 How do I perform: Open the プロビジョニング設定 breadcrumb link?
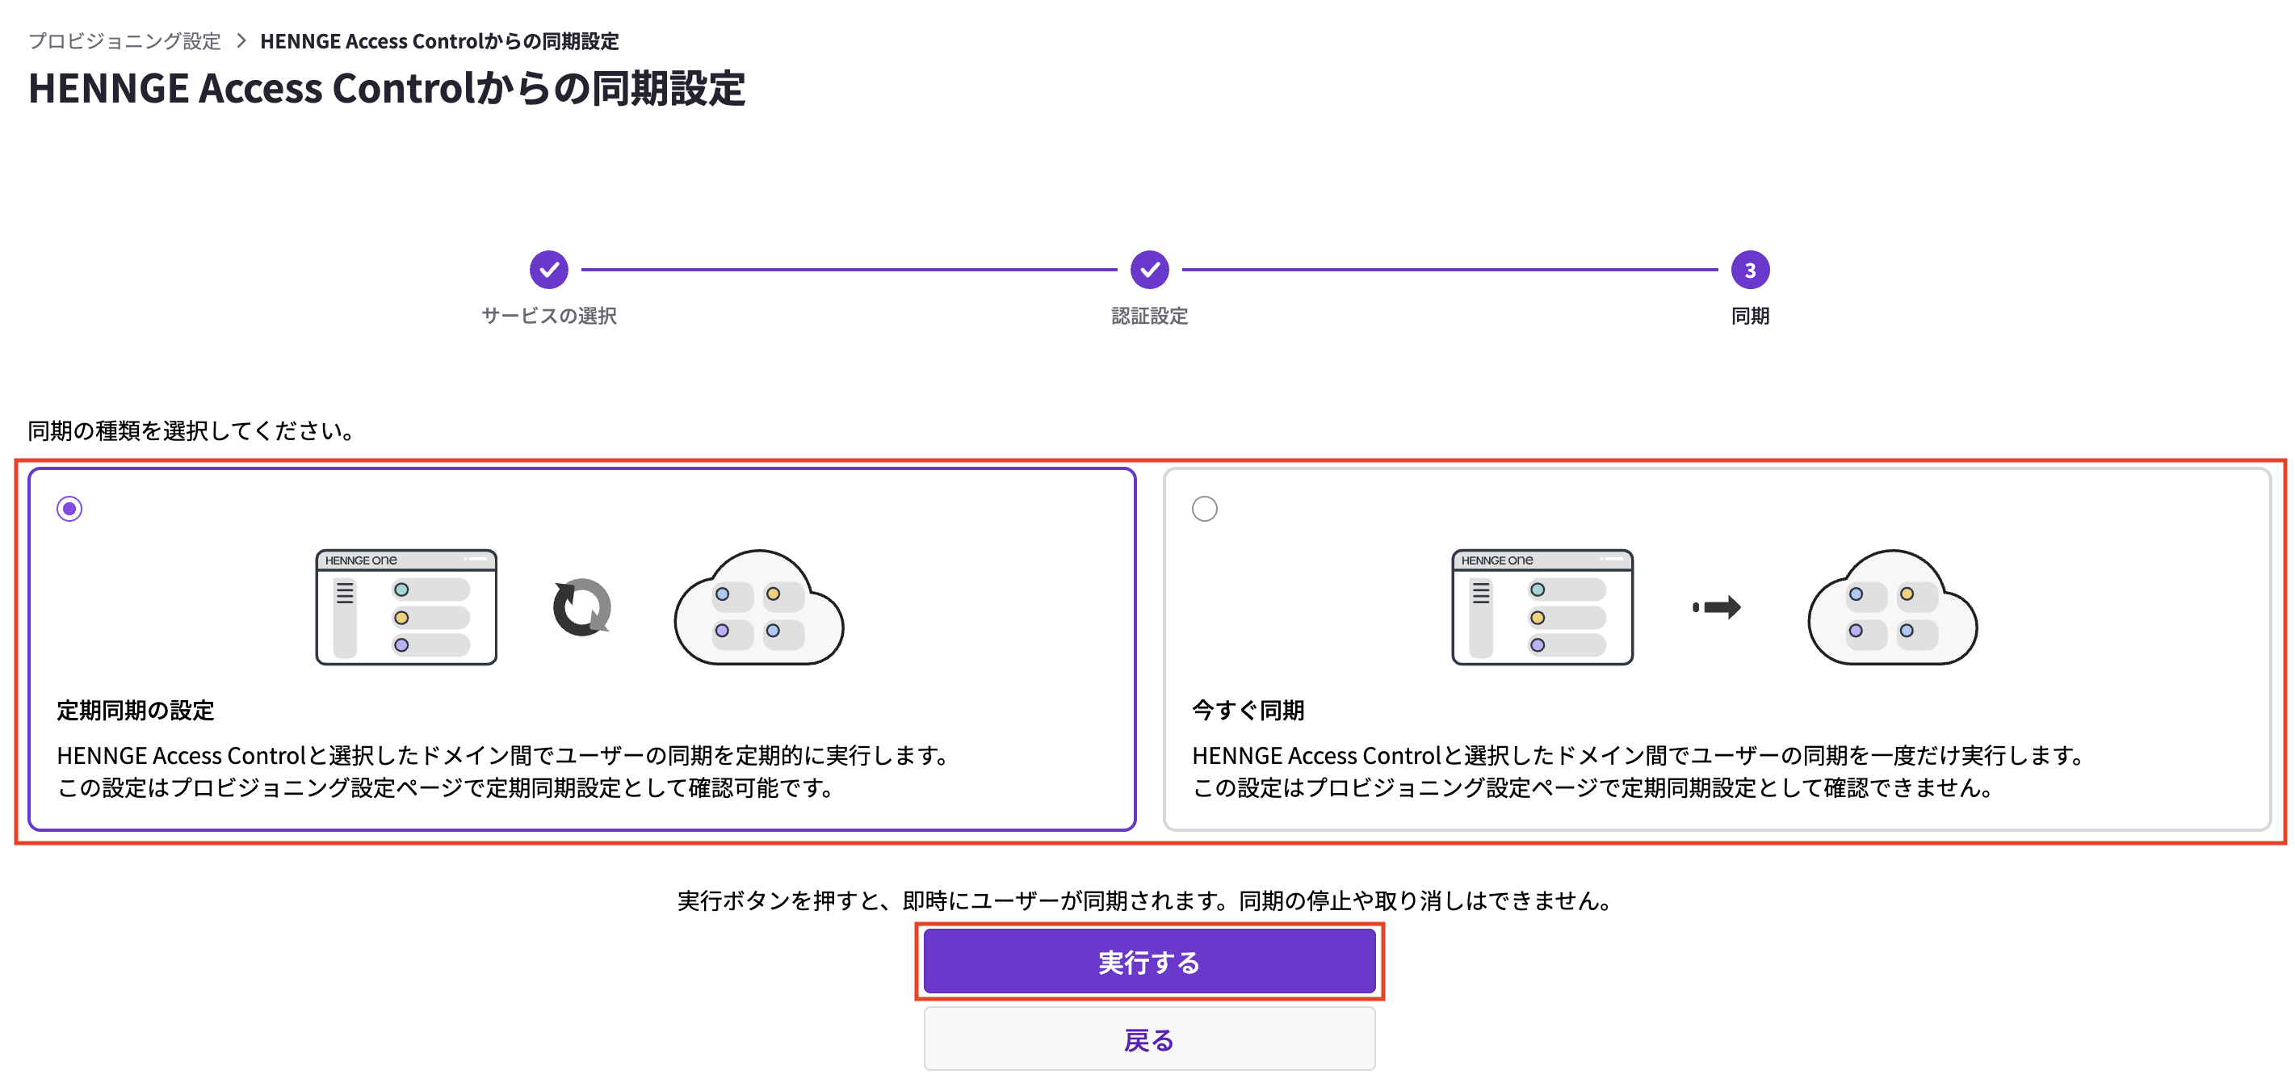(124, 41)
